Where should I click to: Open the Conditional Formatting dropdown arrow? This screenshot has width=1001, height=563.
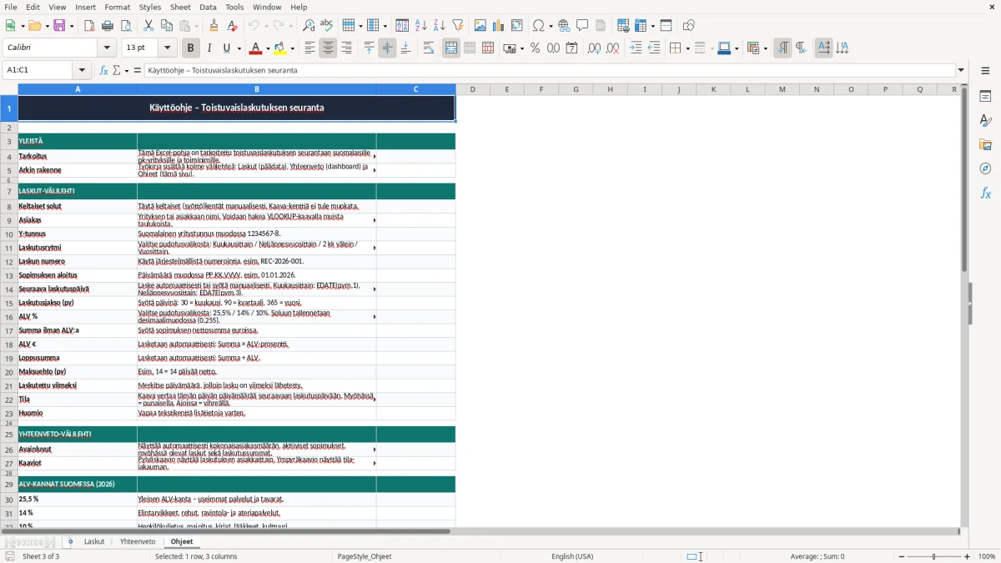click(x=765, y=48)
